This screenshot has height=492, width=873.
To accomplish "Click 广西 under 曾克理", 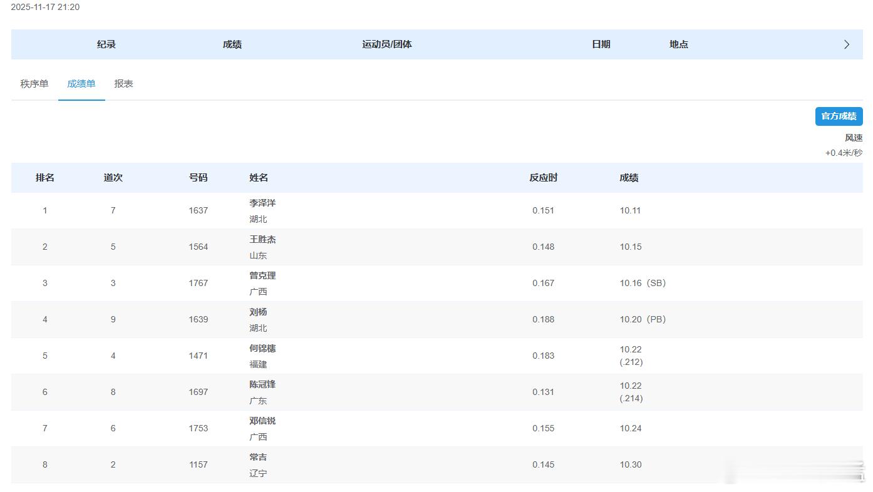I will click(258, 292).
